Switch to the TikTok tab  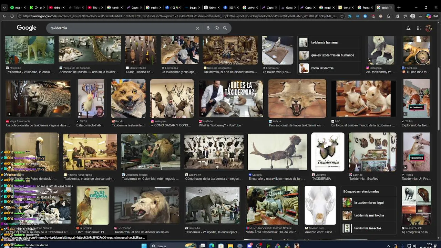click(x=75, y=7)
